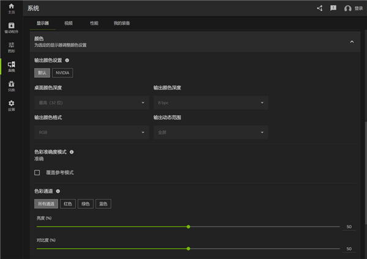367x259 pixels.
Task: Open the 设置 (Settings) gear icon
Action: coord(11,105)
